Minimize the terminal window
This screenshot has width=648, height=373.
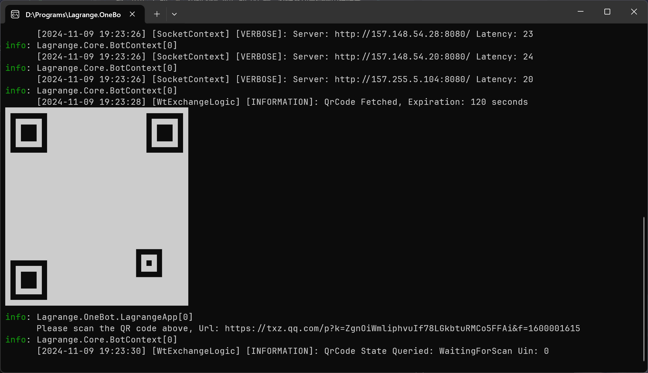point(581,12)
